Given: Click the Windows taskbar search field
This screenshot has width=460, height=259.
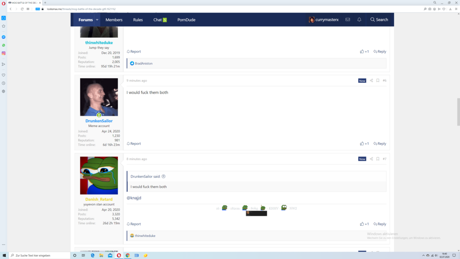Looking at the screenshot, I should pos(40,255).
